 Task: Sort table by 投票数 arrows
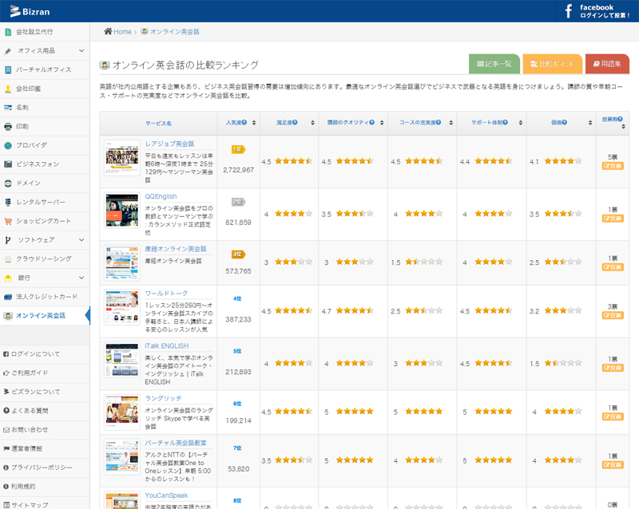click(623, 127)
